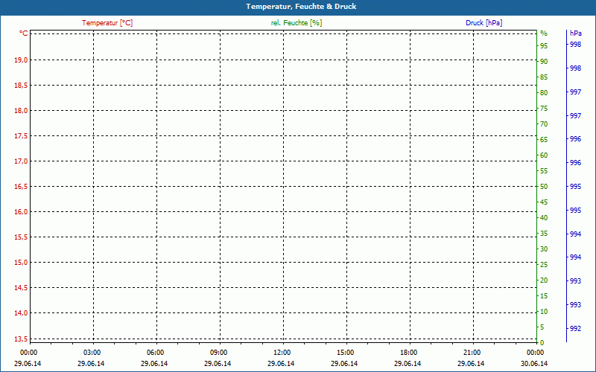Image resolution: width=596 pixels, height=372 pixels.
Task: Click temperature axis value 18,0
Action: [x=21, y=110]
